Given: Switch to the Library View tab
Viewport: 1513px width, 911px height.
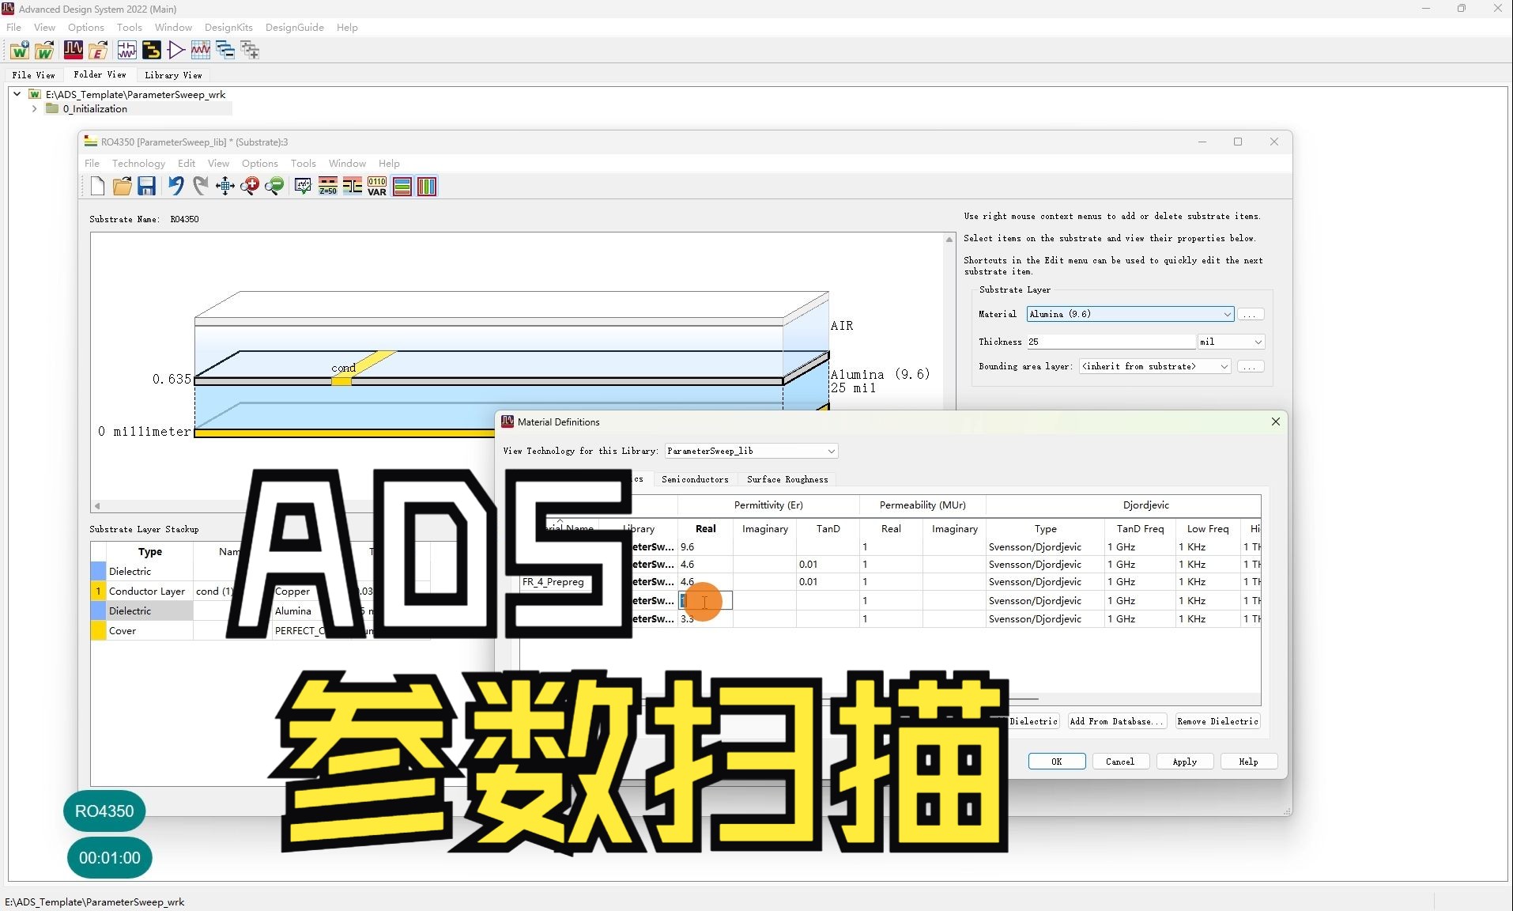Looking at the screenshot, I should coord(173,75).
